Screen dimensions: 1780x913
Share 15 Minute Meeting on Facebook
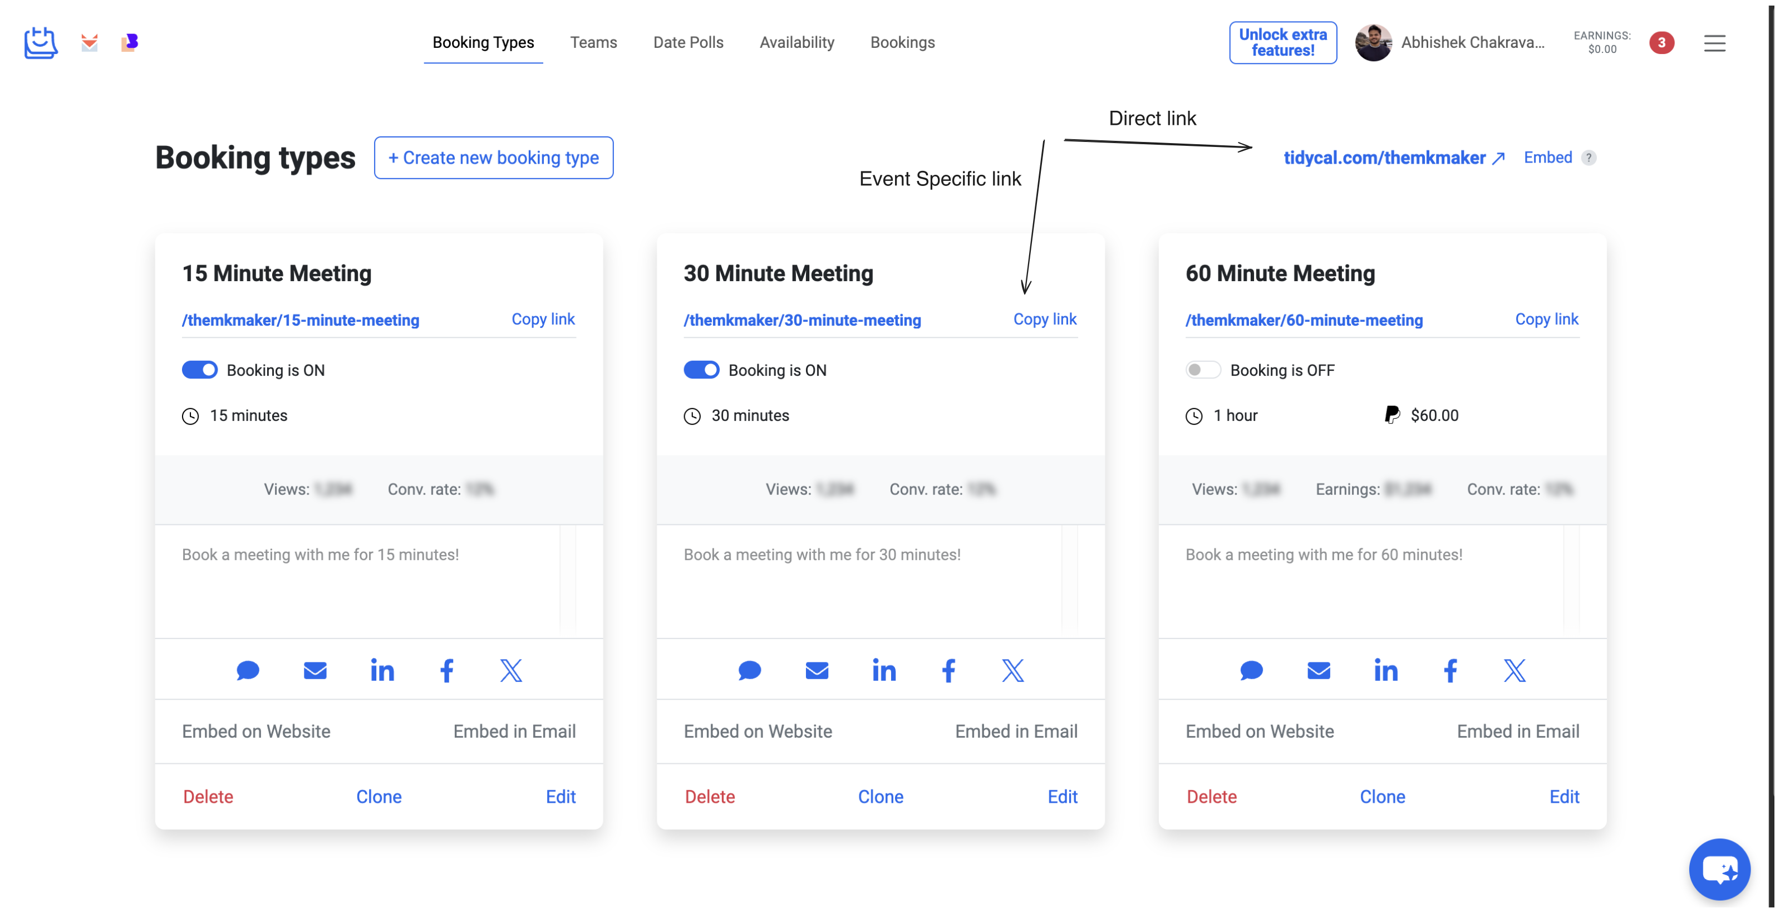447,670
